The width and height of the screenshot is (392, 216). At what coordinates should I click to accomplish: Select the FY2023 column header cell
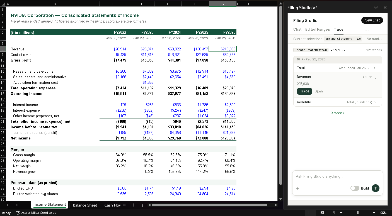pyautogui.click(x=141, y=32)
